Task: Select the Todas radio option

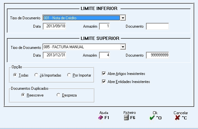Action: pyautogui.click(x=15, y=75)
